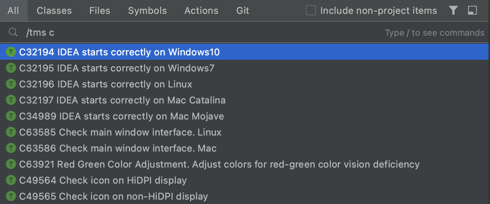The image size is (490, 204).
Task: Select C34989 IDEA starts on Mac Mojave
Action: (245, 116)
